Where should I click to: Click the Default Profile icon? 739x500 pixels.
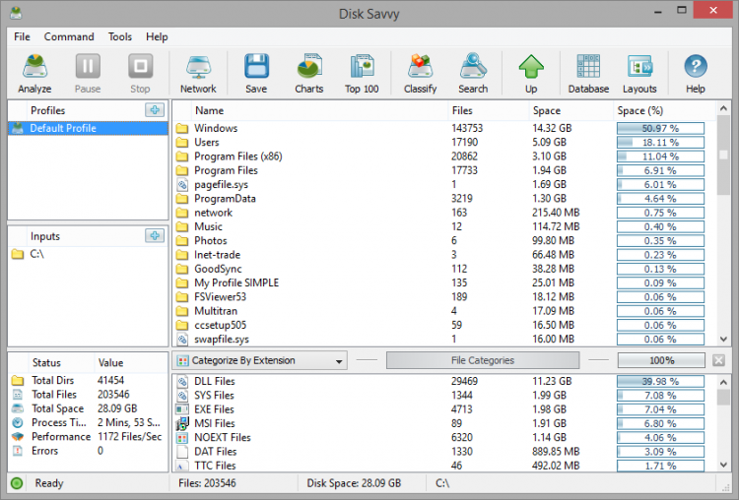tap(18, 128)
